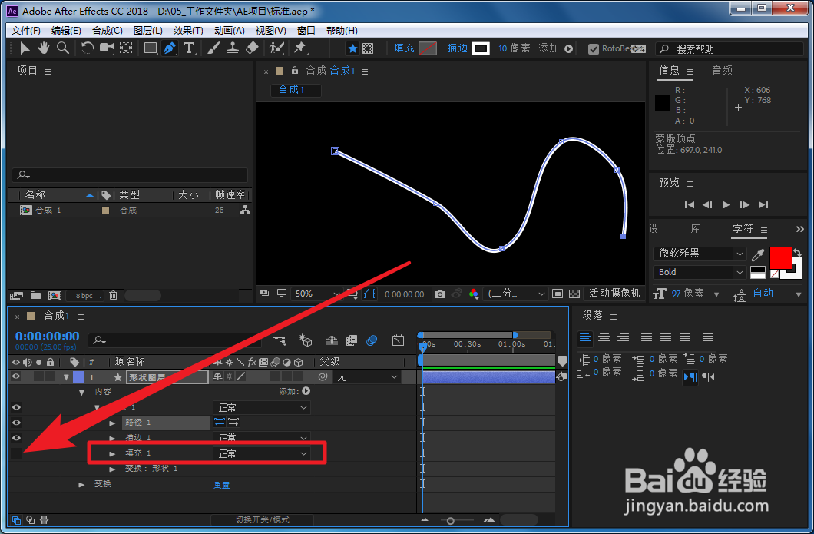Toggle transparency grid in composition viewer
The image size is (814, 534).
pyautogui.click(x=574, y=294)
